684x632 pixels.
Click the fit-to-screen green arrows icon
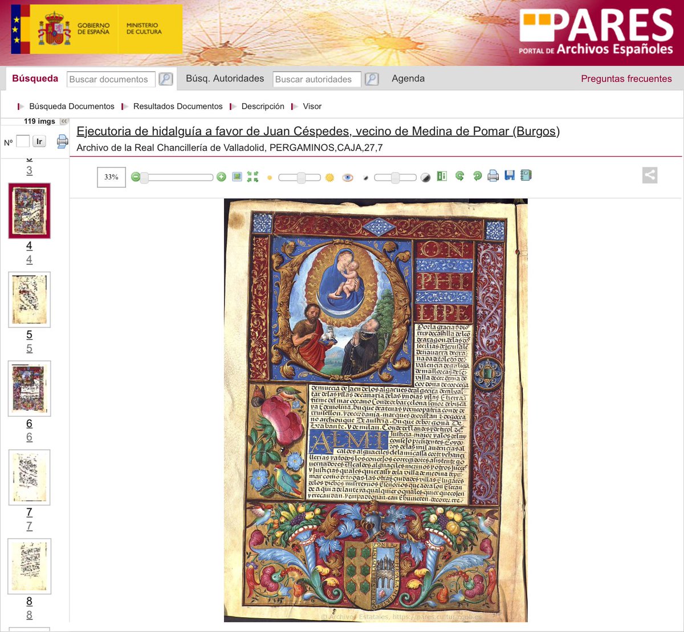(x=253, y=177)
